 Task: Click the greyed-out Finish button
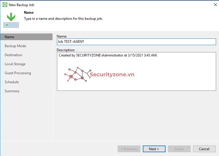pyautogui.click(x=179, y=149)
